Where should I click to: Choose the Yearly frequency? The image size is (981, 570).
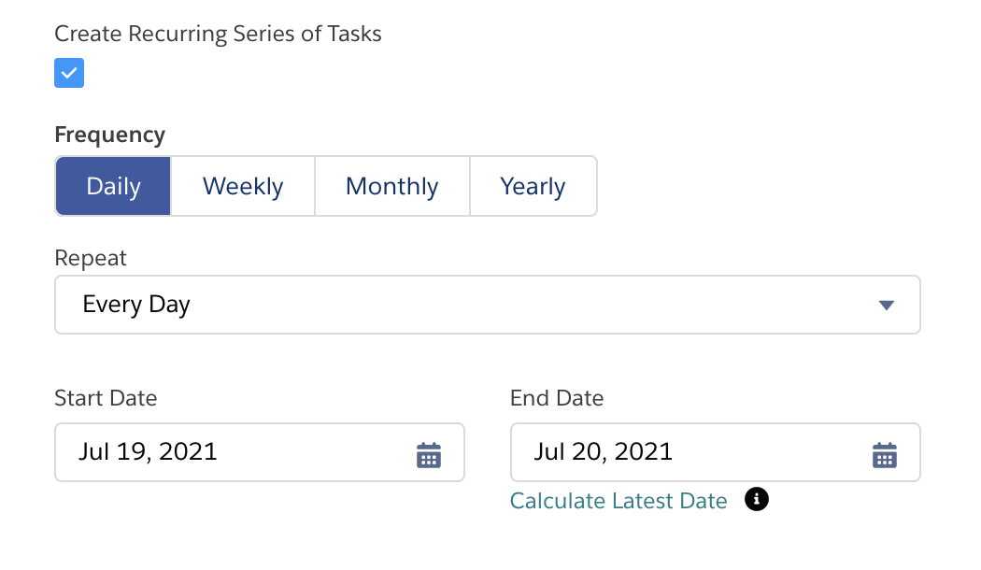[533, 186]
